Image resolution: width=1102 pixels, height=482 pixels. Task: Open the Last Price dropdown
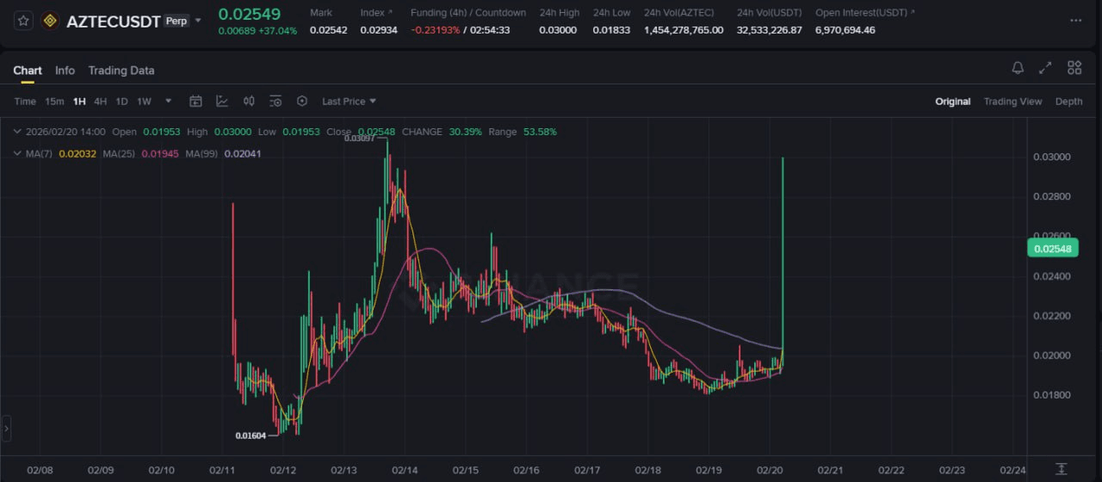(349, 102)
